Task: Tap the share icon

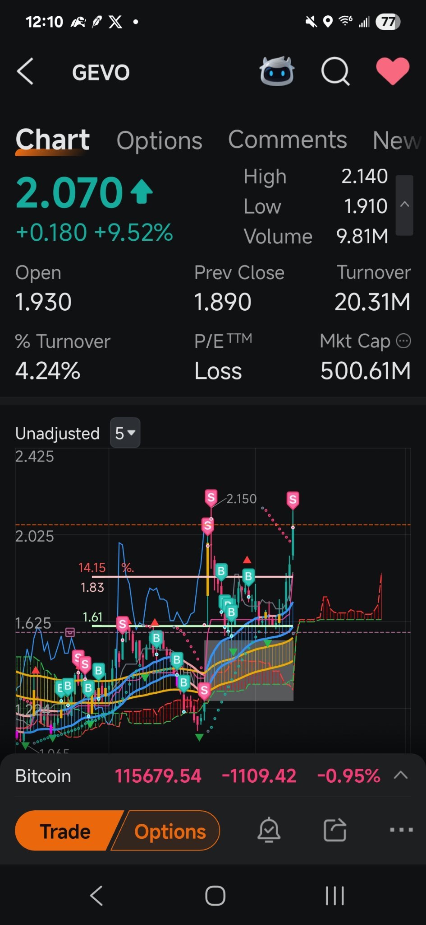Action: [x=335, y=830]
